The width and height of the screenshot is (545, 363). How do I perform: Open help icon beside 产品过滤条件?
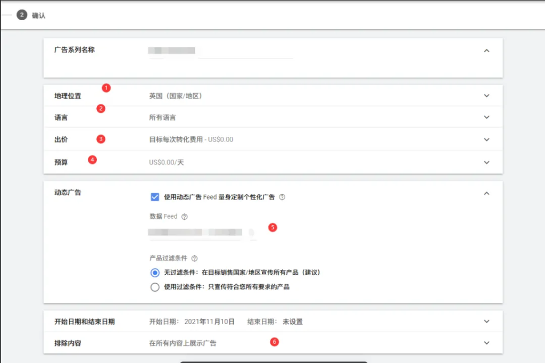point(195,258)
